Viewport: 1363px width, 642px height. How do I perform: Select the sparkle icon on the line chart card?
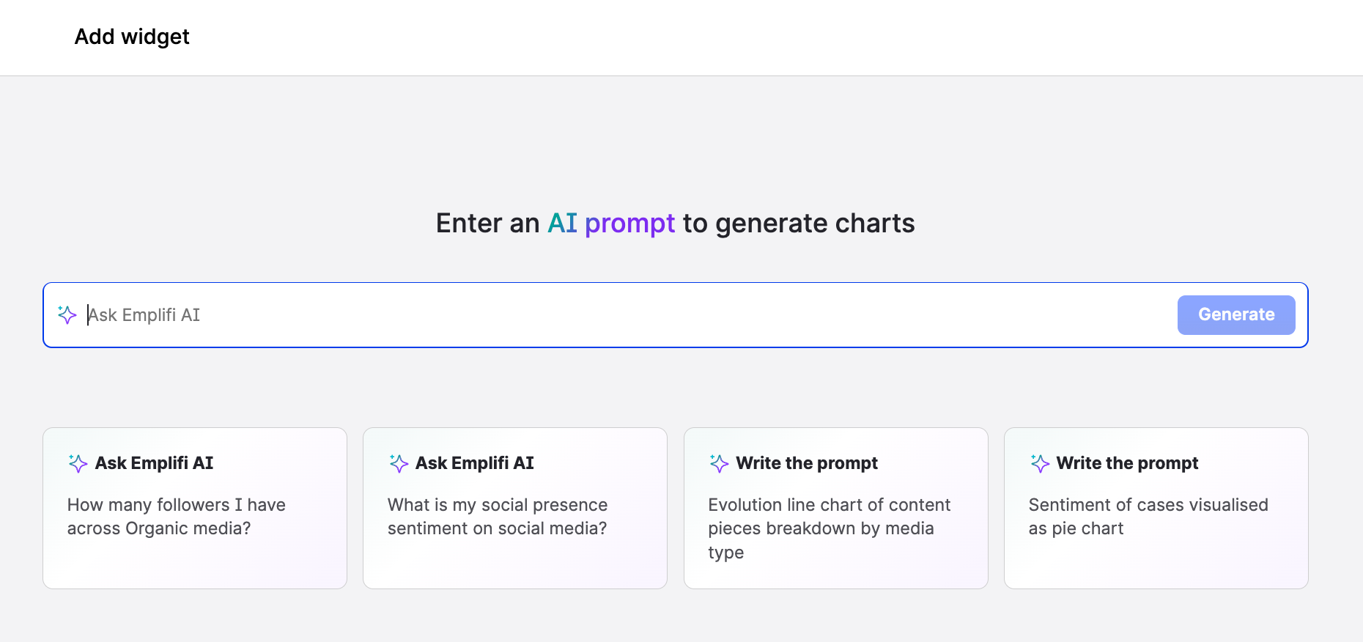click(x=718, y=462)
